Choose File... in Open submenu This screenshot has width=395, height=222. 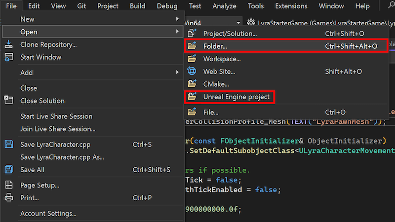287,112
